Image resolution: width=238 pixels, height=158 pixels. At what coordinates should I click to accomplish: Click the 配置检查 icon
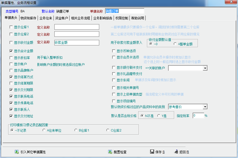point(110,152)
